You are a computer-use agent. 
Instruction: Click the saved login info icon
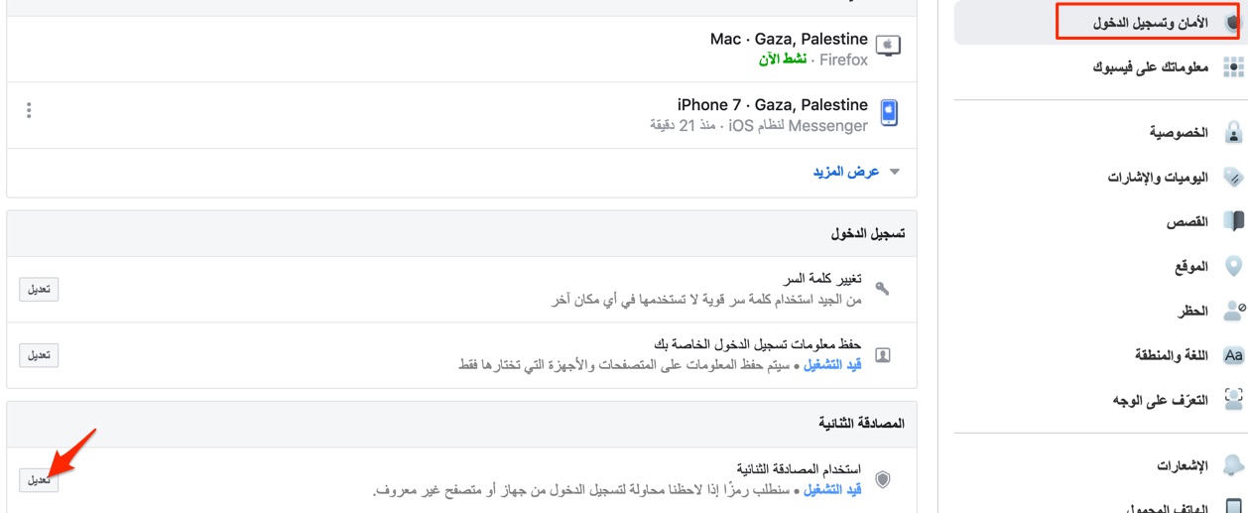882,354
